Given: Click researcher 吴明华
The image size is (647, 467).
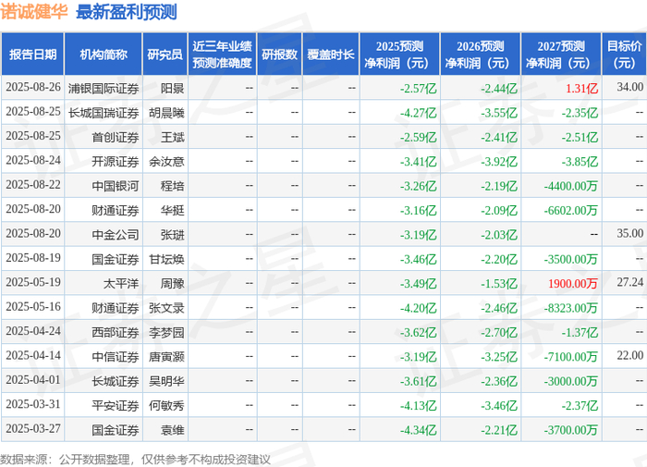Looking at the screenshot, I should coord(166,381).
